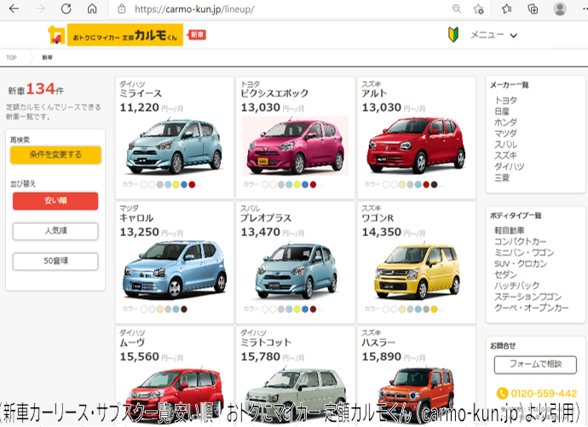Select red swatch on プレオプラス
The height and width of the screenshot is (427, 588).
coord(313,309)
